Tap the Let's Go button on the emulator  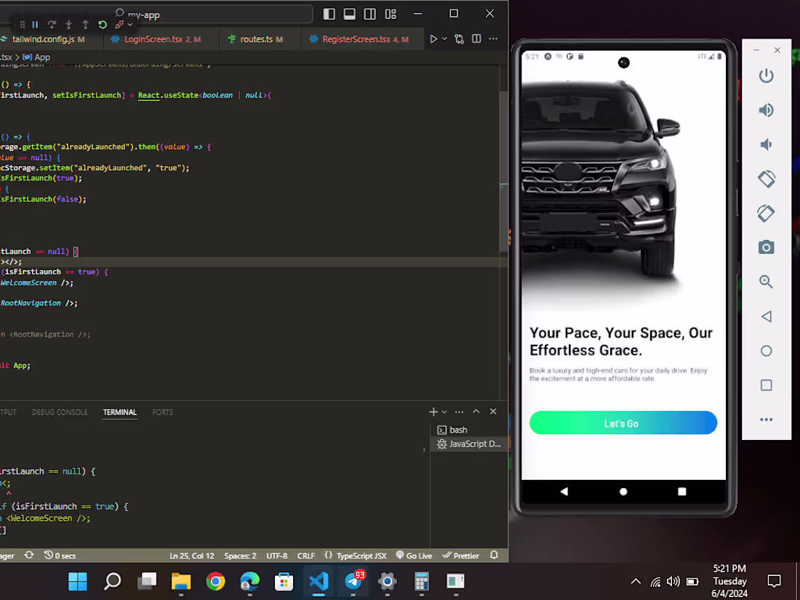tap(622, 423)
